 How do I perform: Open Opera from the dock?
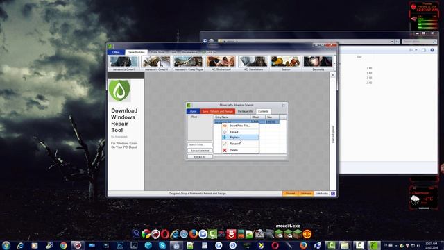coord(165,234)
